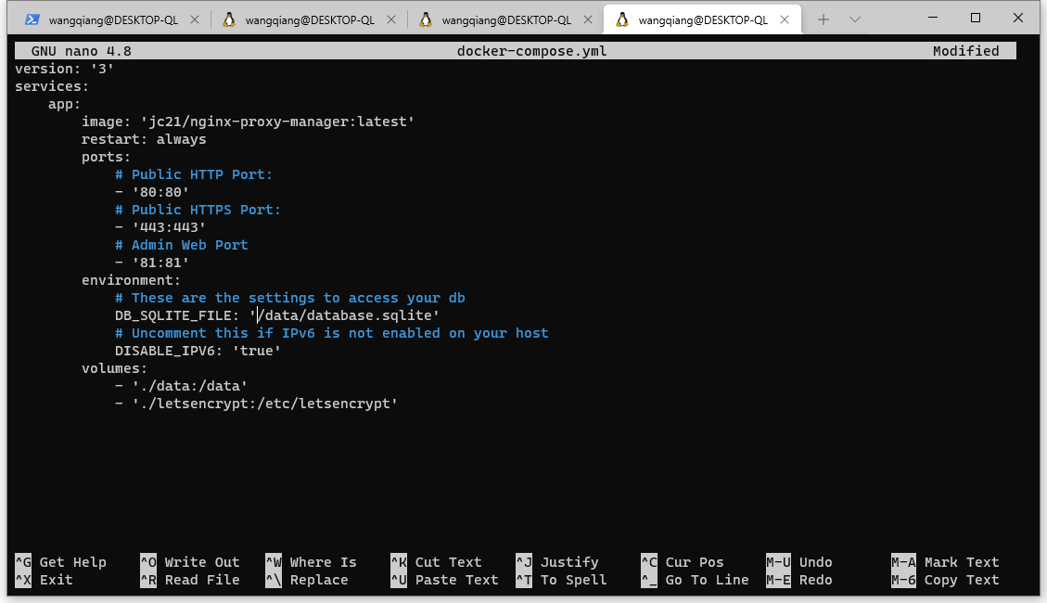Switch to the third wangqiang@DESKTOP-QL tab

pos(505,19)
